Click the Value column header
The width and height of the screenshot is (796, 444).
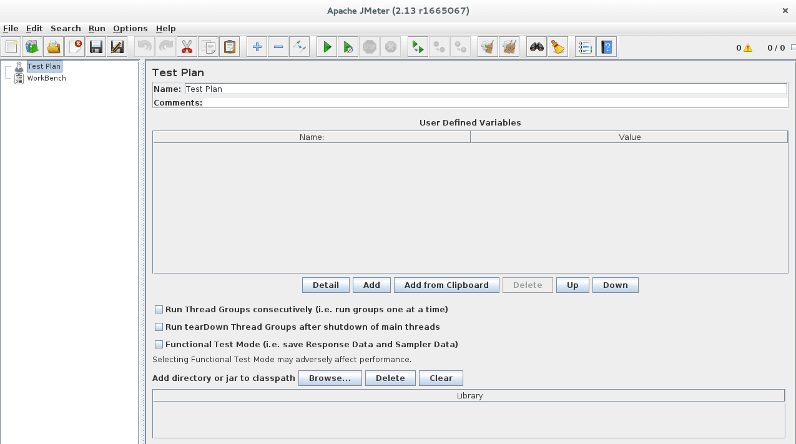629,137
